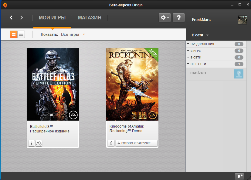The width and height of the screenshot is (251, 180).
Task: Click the Origin logo icon
Action: pyautogui.click(x=5, y=5)
